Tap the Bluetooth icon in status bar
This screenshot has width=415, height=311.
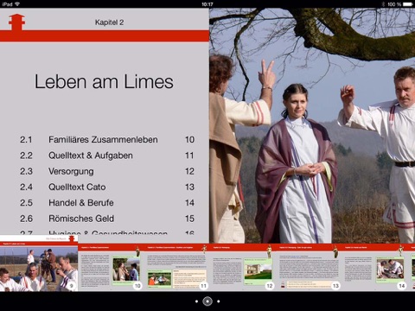(383, 4)
